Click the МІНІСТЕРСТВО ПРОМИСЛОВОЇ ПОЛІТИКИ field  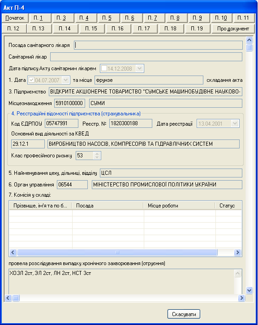[x=167, y=185]
